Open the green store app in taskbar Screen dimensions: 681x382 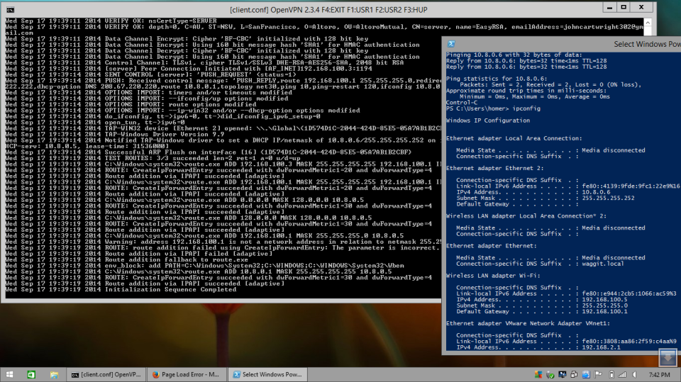[31, 375]
